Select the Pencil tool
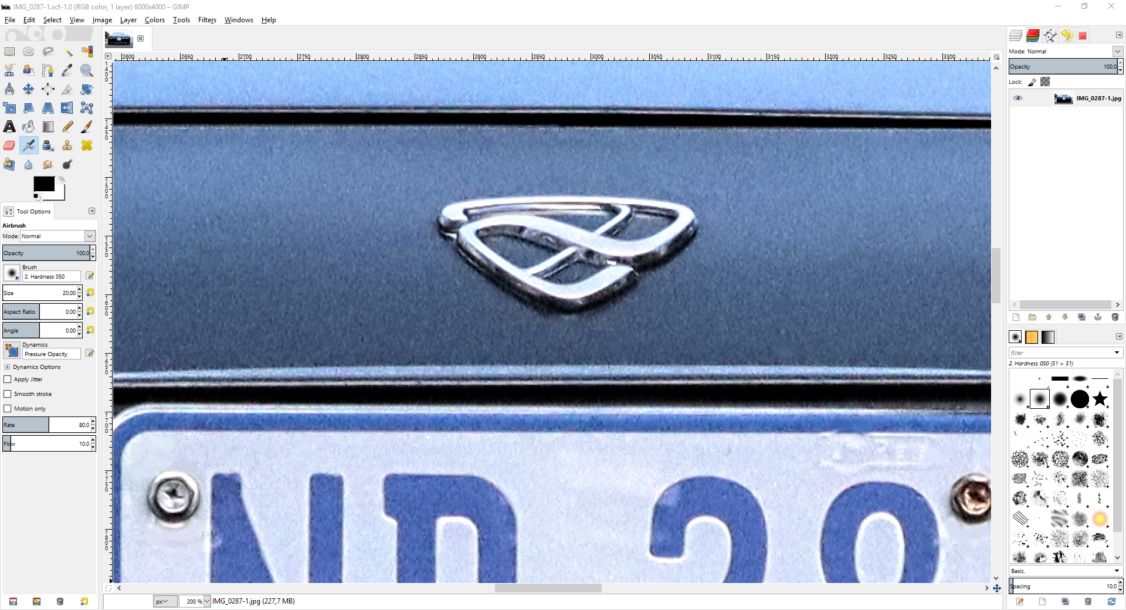Image resolution: width=1126 pixels, height=610 pixels. click(67, 127)
